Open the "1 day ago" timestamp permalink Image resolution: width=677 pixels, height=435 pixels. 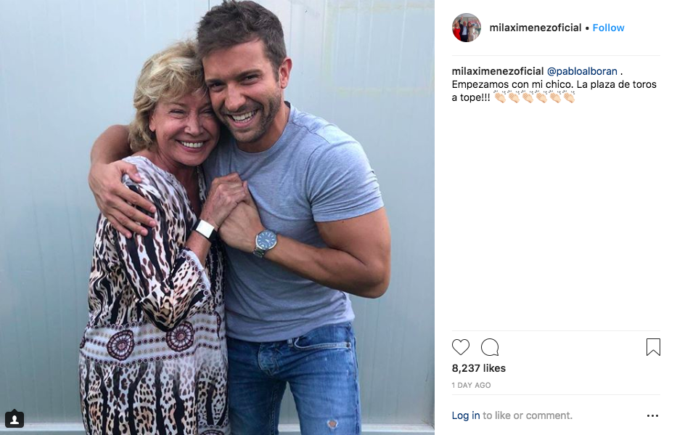[x=471, y=385]
